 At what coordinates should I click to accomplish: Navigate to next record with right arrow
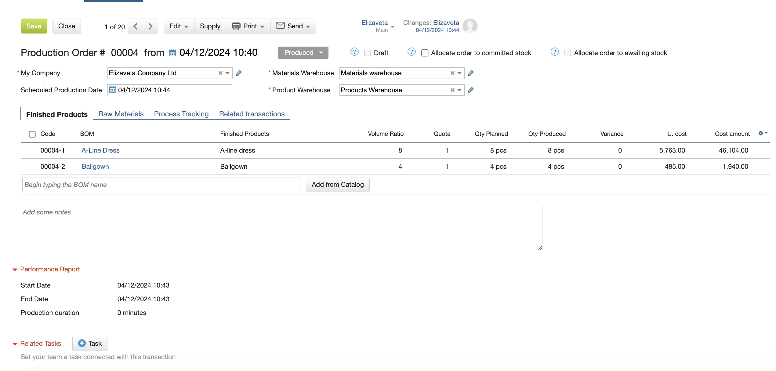pos(150,26)
